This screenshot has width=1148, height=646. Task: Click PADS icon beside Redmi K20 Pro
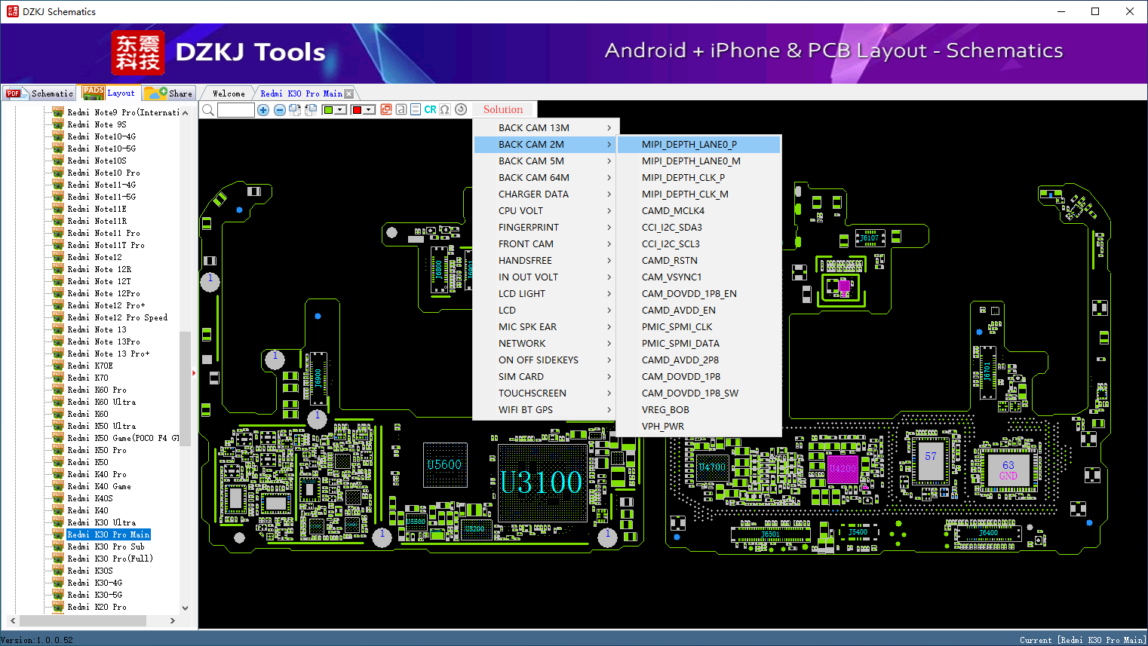pyautogui.click(x=58, y=607)
